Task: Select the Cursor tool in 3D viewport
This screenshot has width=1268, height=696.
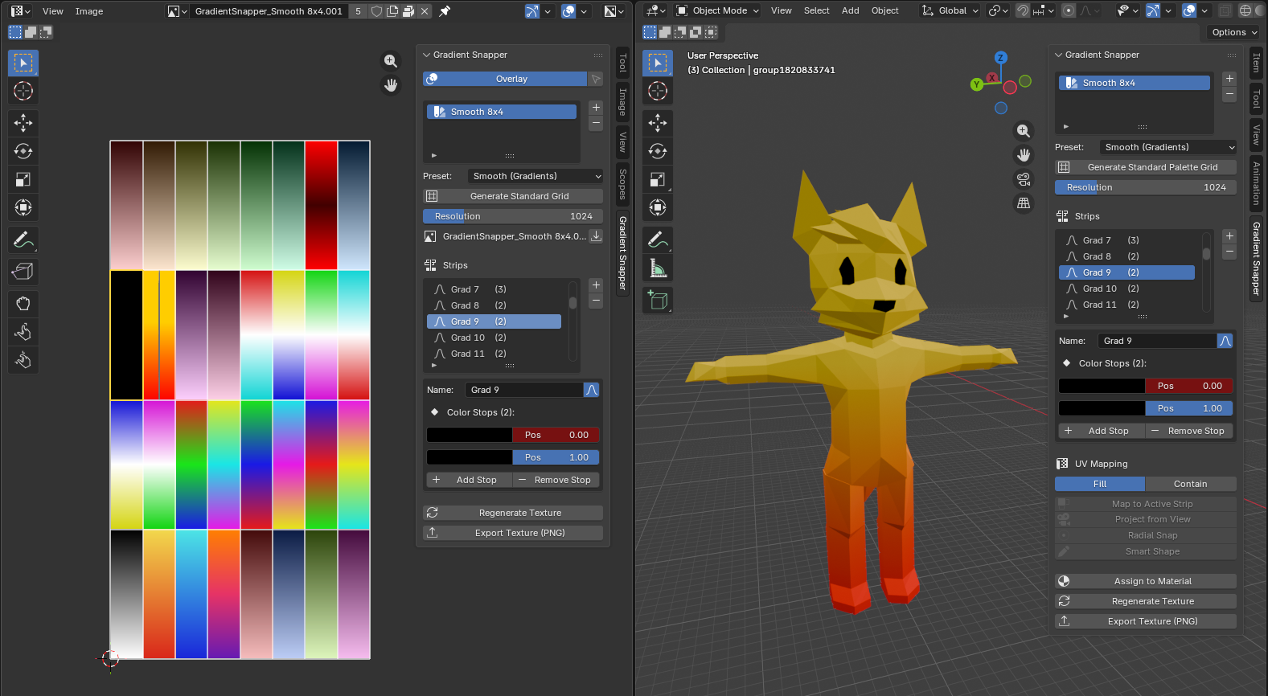Action: pyautogui.click(x=658, y=91)
